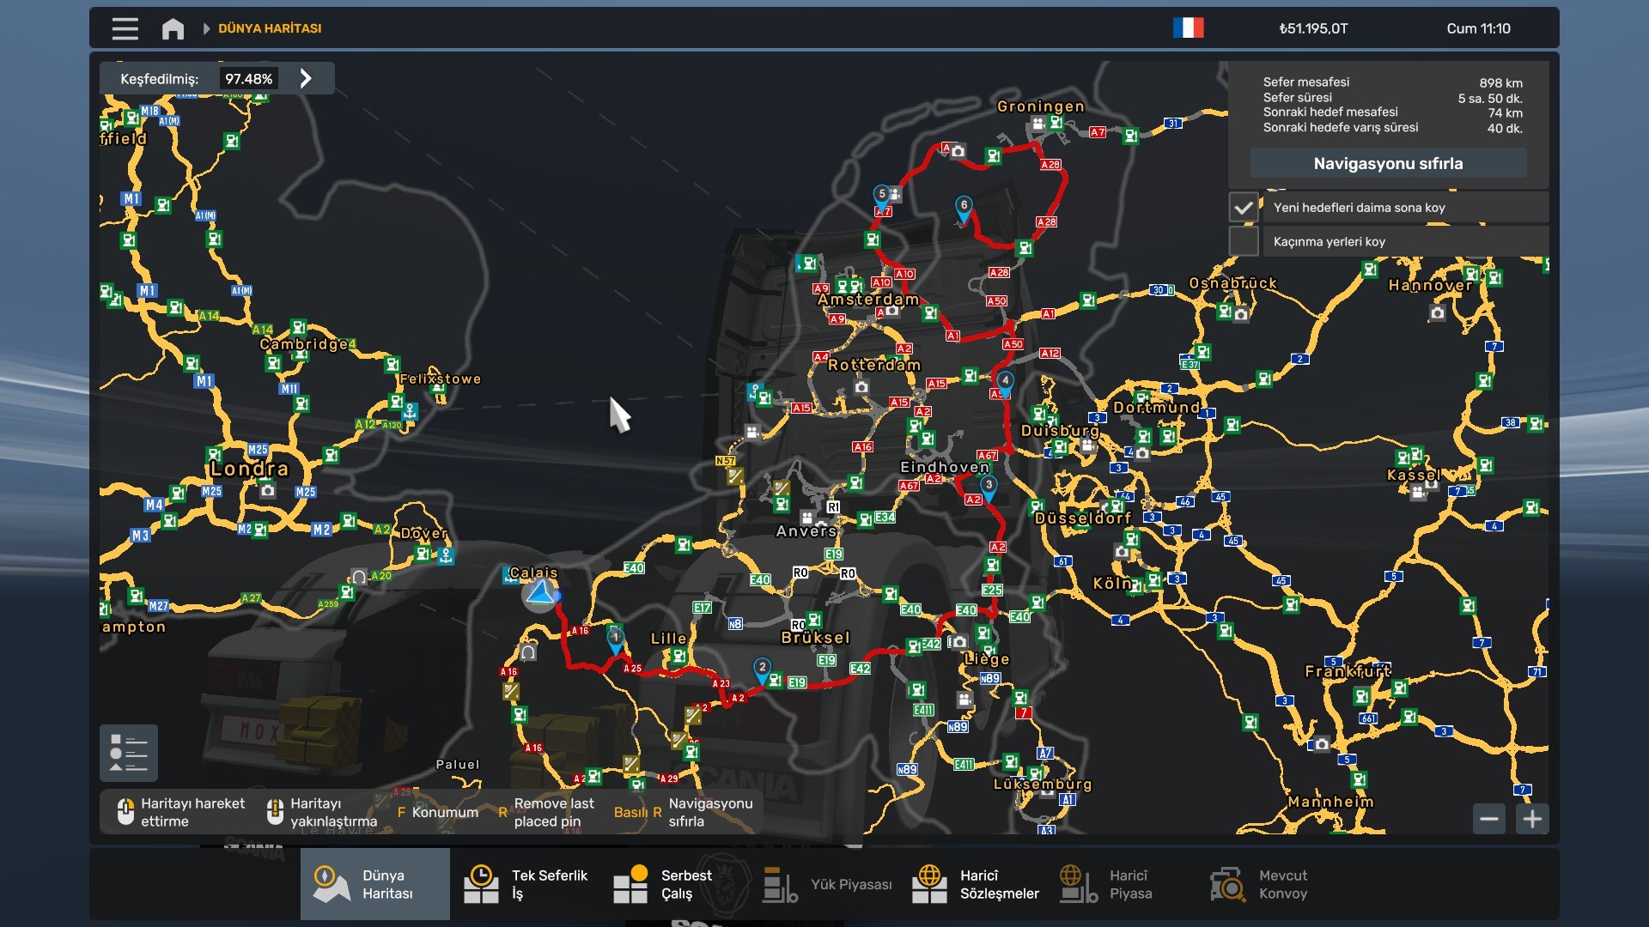Select waypoint marker 1 near Lille
This screenshot has width=1649, height=927.
point(616,640)
